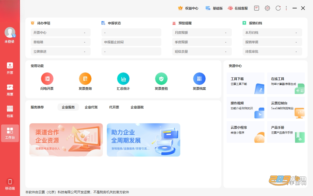Open the 工具下载 resource card
This screenshot has height=196, width=313.
(246, 83)
